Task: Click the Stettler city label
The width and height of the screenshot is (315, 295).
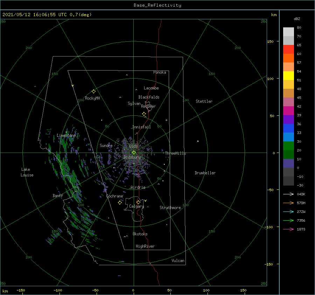Action: coord(204,101)
